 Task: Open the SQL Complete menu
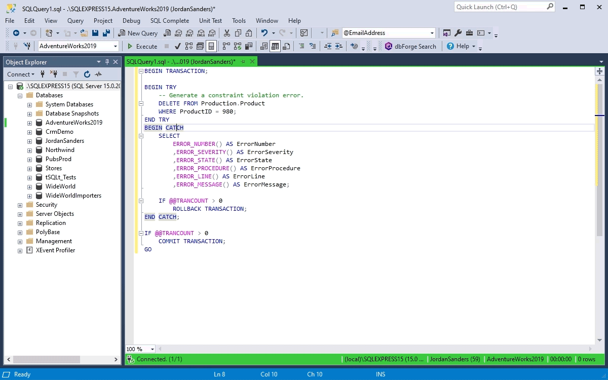tap(170, 21)
